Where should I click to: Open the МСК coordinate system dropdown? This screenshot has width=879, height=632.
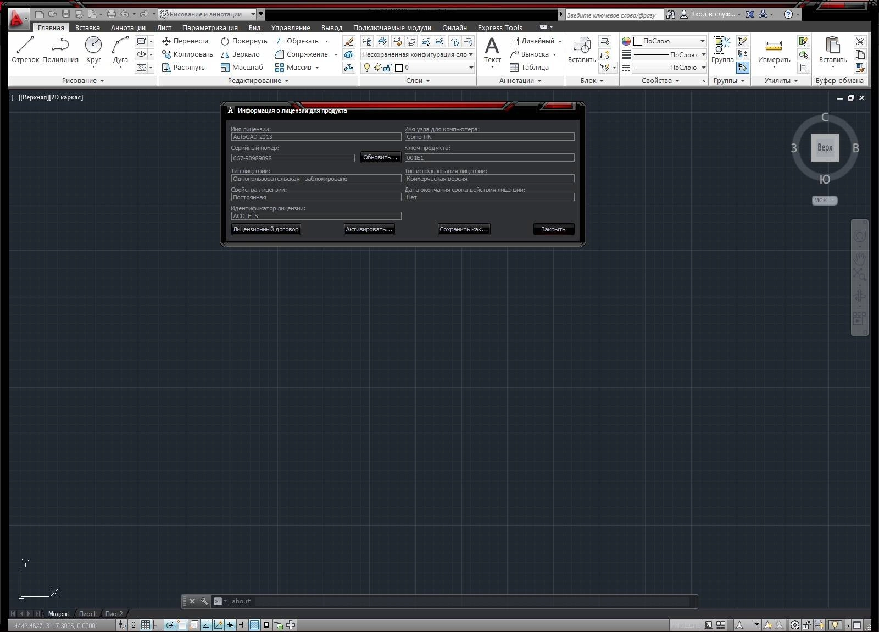click(825, 201)
